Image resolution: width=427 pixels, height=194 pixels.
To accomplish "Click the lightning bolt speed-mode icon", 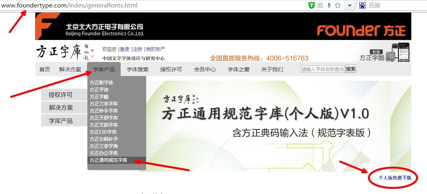I will pyautogui.click(x=329, y=5).
